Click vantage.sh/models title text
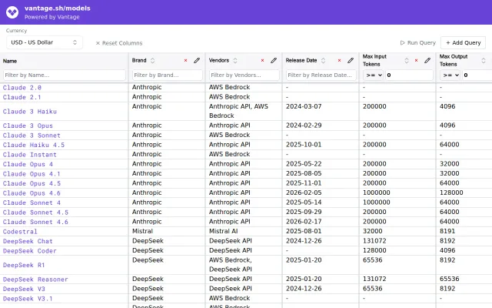The image size is (492, 308). coord(58,8)
